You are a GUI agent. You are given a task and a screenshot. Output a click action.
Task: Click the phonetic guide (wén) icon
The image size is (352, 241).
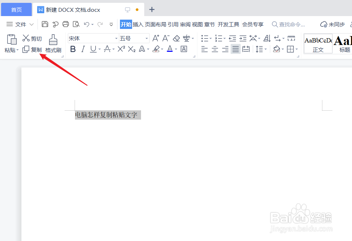pos(186,39)
